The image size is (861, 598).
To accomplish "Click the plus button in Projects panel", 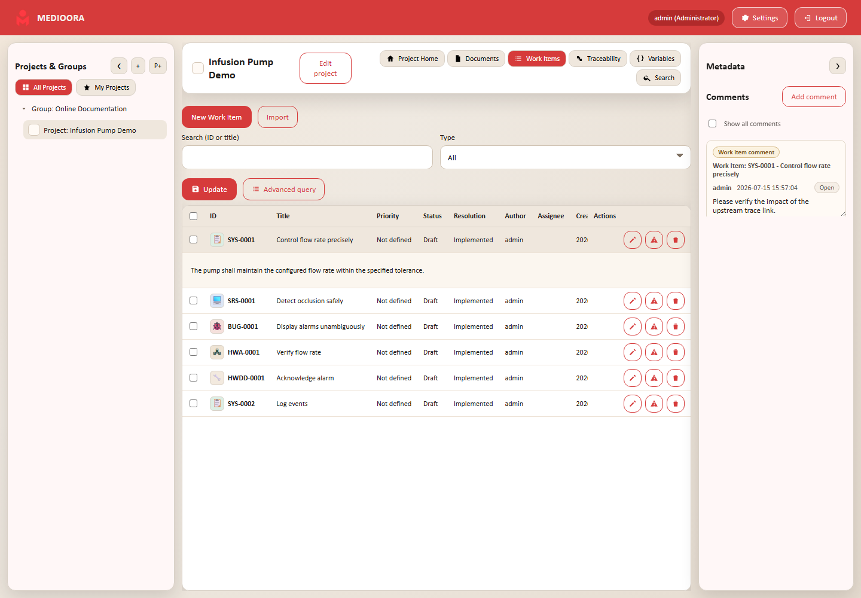I will (138, 66).
